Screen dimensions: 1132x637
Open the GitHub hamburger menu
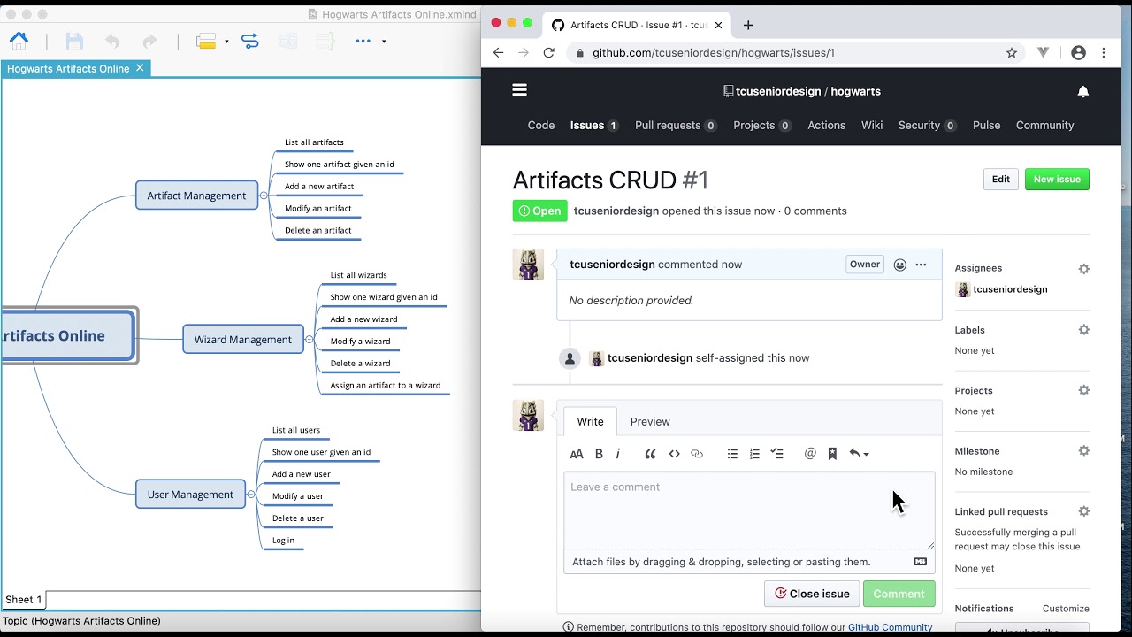tap(519, 90)
